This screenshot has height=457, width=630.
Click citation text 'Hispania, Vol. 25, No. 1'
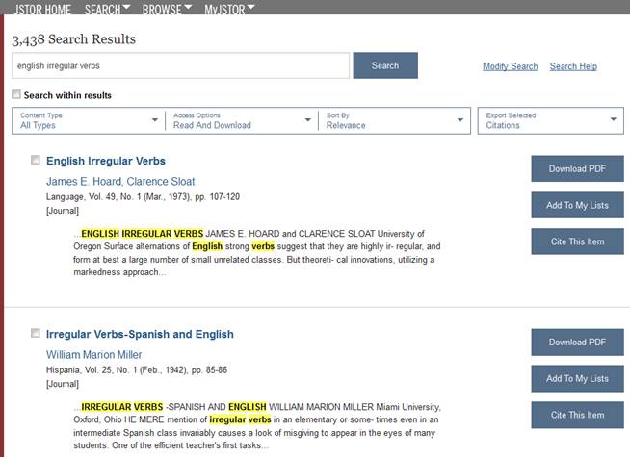[92, 370]
